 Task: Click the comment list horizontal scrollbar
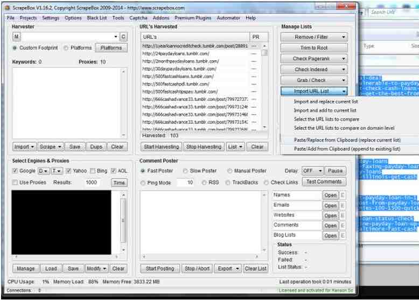(200, 257)
